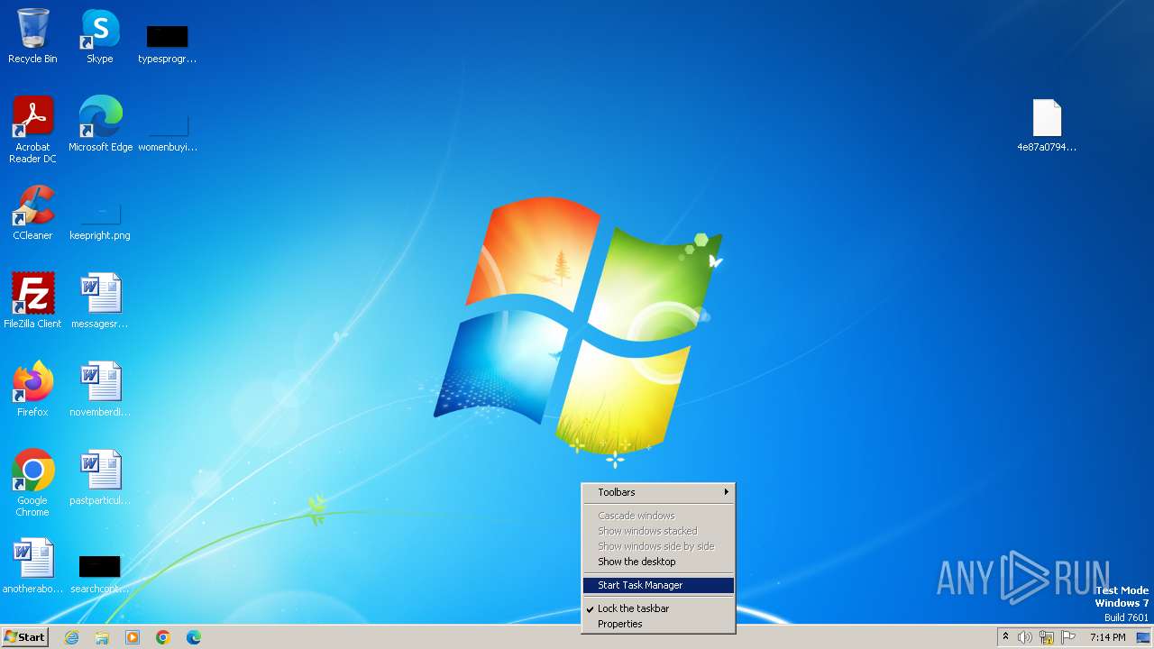Click the taskbar clock 7:14 PM
Image resolution: width=1154 pixels, height=649 pixels.
tap(1107, 637)
